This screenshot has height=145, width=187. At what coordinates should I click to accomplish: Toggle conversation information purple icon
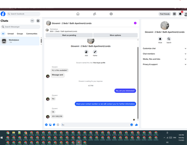click(135, 23)
